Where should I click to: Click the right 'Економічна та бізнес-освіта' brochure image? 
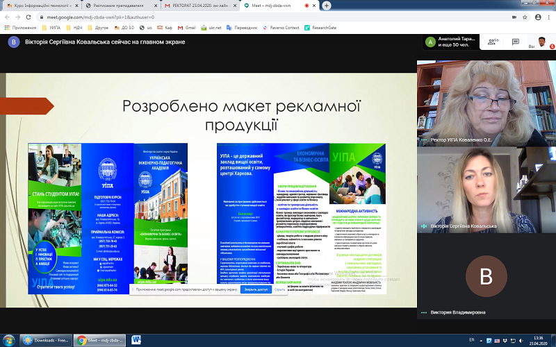coord(302,219)
